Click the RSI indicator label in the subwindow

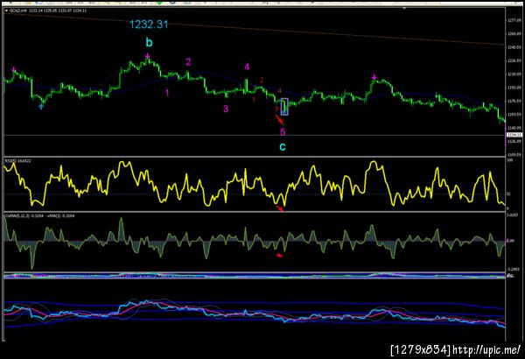(17, 161)
